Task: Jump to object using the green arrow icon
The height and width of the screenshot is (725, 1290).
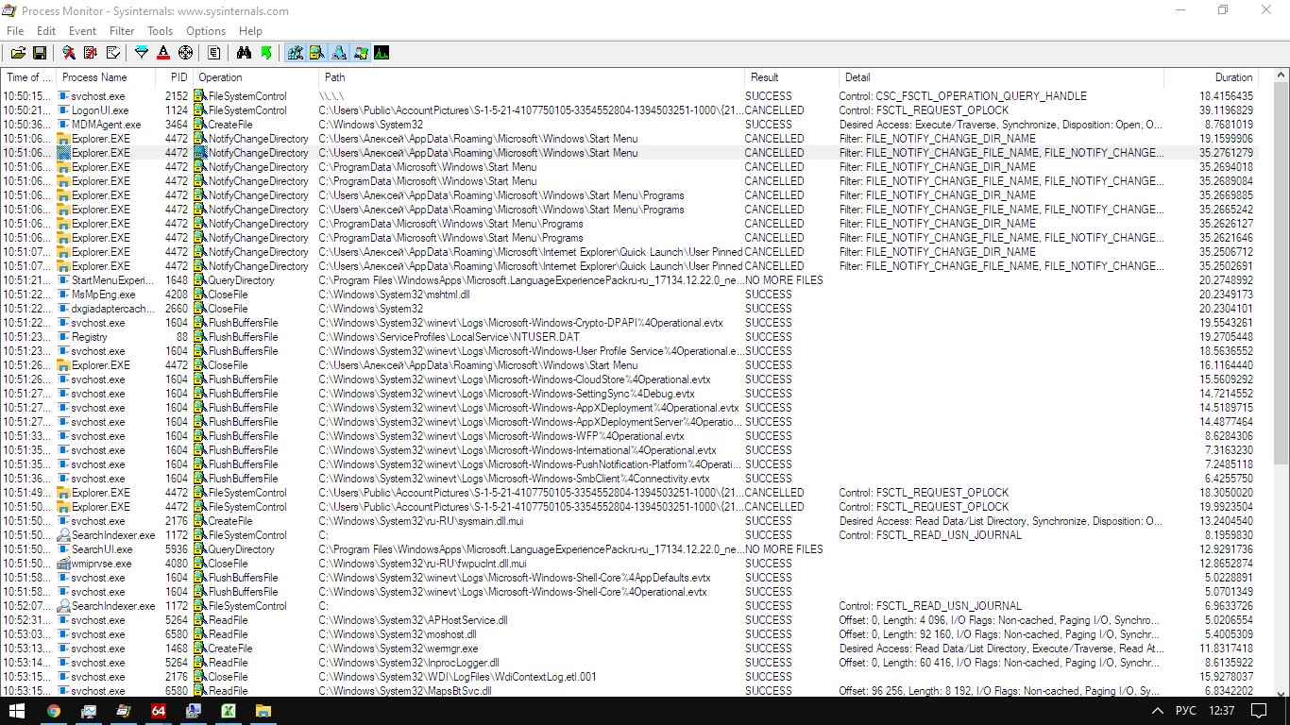Action: click(266, 53)
